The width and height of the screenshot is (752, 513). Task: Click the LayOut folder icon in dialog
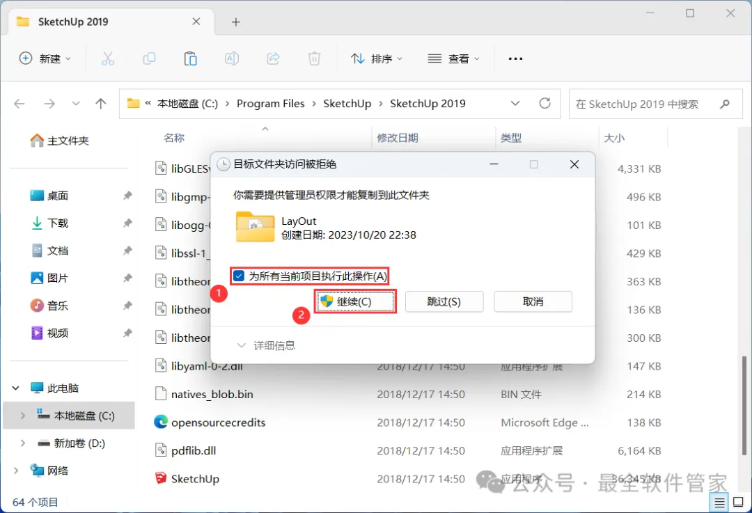pyautogui.click(x=255, y=226)
